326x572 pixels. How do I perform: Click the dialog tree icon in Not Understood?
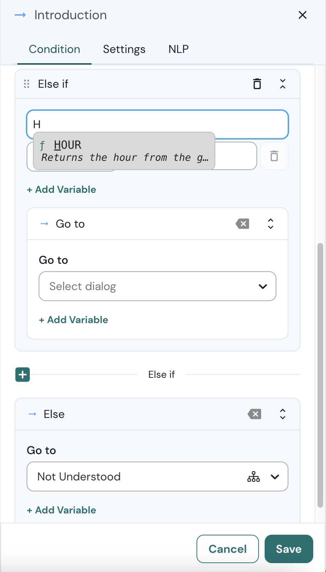(x=253, y=476)
